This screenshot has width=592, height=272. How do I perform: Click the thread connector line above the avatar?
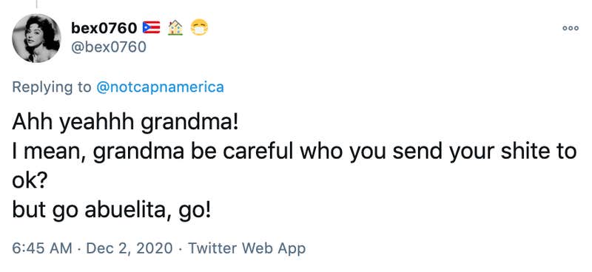[x=36, y=4]
